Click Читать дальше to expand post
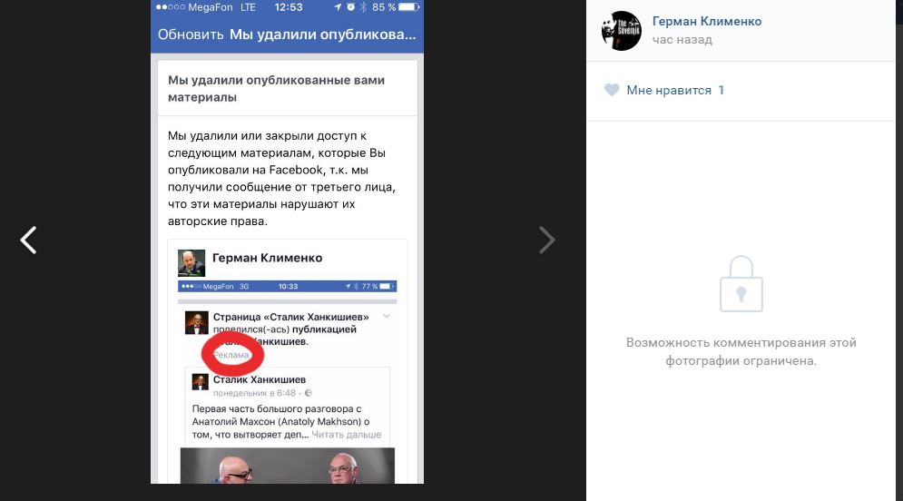The image size is (903, 501). [346, 435]
